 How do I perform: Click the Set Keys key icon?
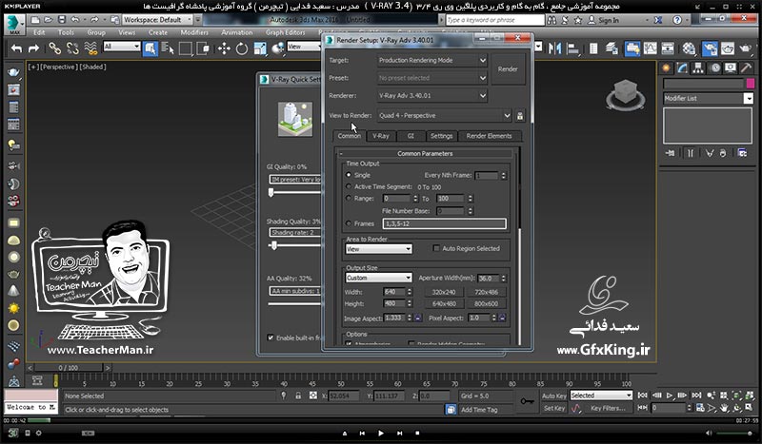[528, 401]
